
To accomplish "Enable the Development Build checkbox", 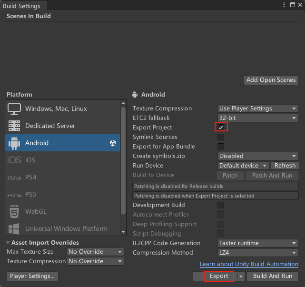I will [x=221, y=205].
